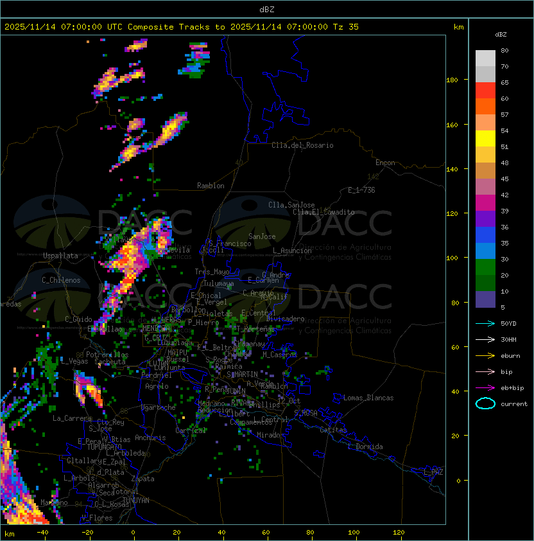This screenshot has width=534, height=541.
Task: Click the 'C_Chilenos' place label
Action: [61, 280]
